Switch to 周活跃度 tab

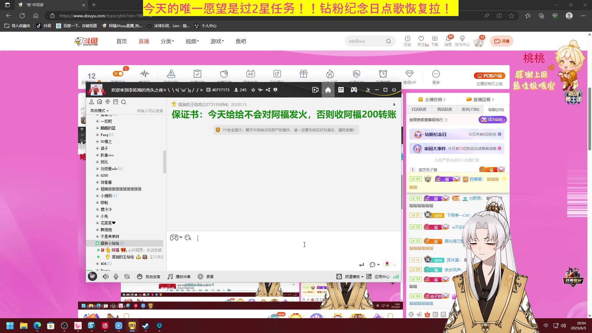(x=444, y=109)
